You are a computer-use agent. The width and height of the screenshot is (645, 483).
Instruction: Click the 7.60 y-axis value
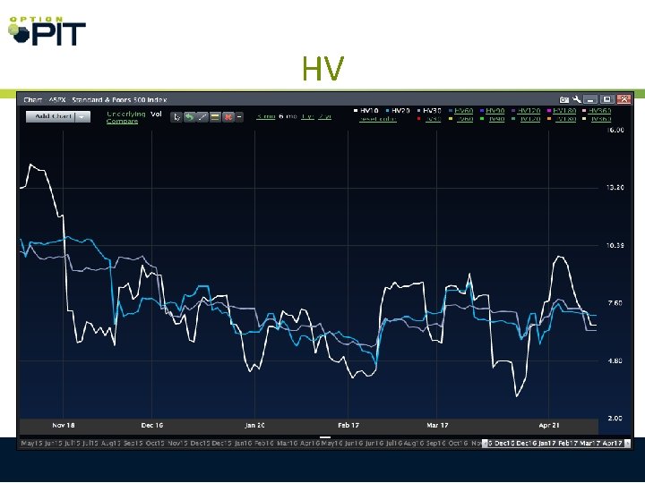pos(615,303)
